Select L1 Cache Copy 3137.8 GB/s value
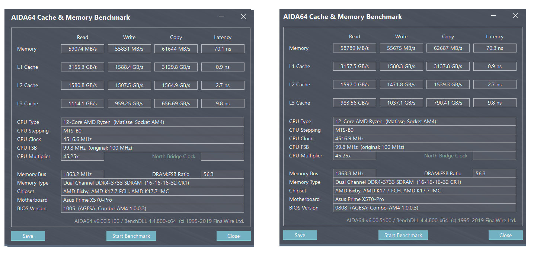534x259 pixels. 448,66
